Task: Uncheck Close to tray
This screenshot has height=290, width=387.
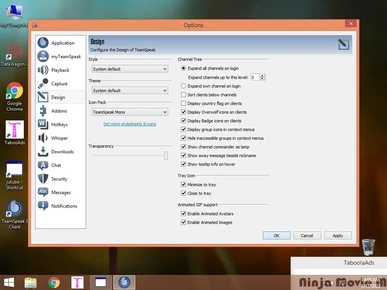Action: point(183,193)
